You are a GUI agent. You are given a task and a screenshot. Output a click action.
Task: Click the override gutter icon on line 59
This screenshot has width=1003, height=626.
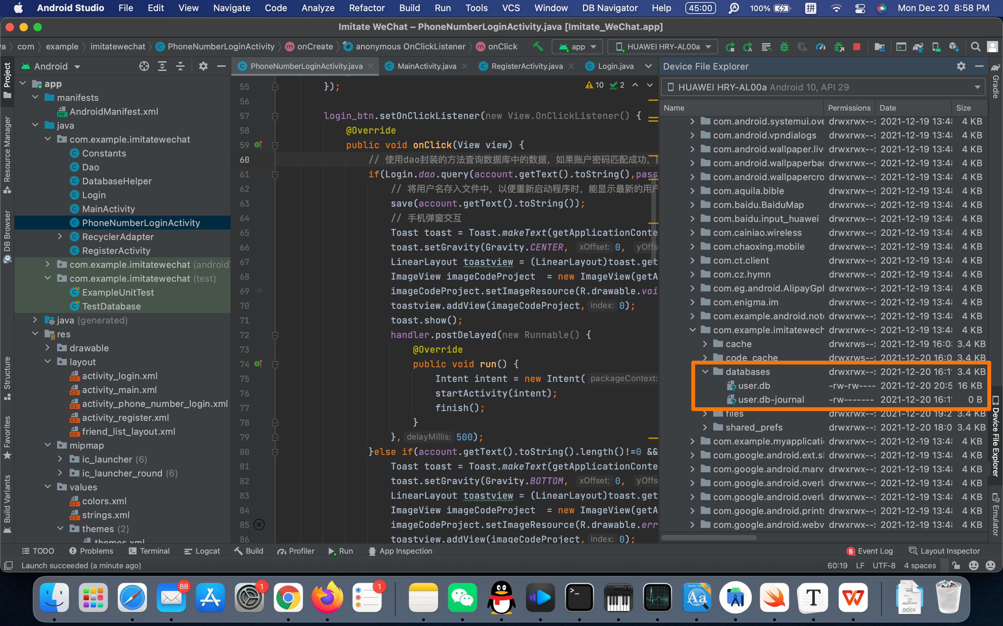click(x=258, y=145)
